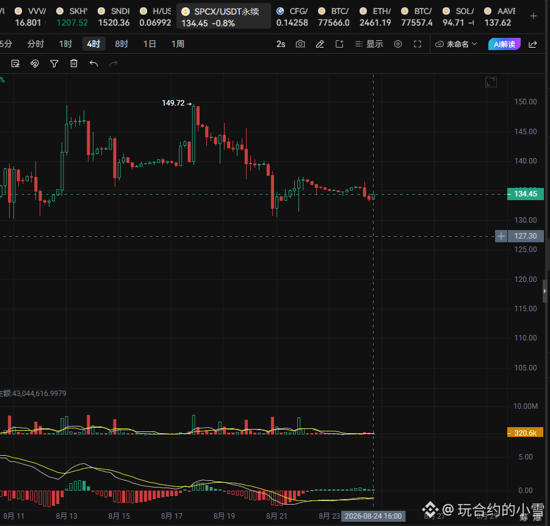The image size is (550, 526).
Task: Click the 150.00 price axis label
Action: tap(526, 102)
